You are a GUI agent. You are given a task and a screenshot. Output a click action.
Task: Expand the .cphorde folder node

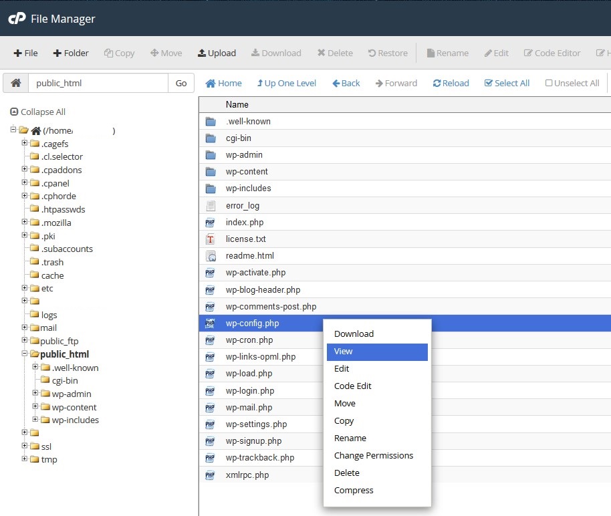(25, 195)
